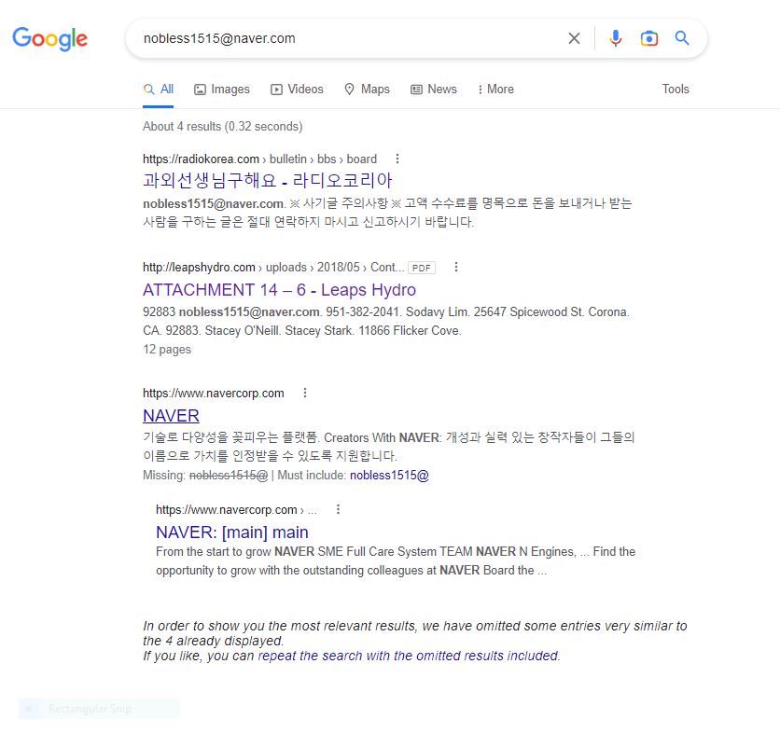Open search by image camera icon

649,38
